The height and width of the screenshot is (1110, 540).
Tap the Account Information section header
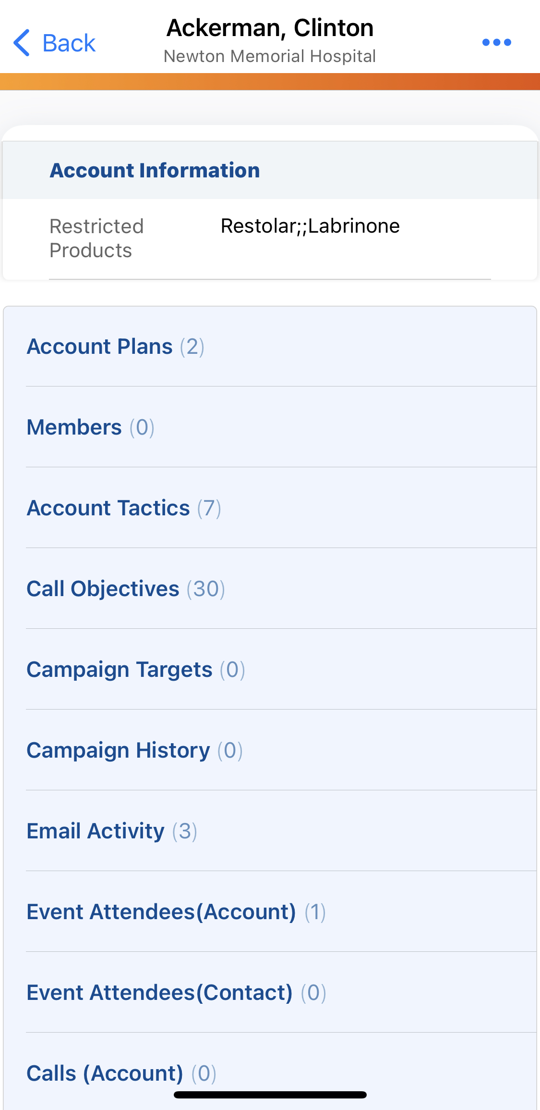pos(155,171)
